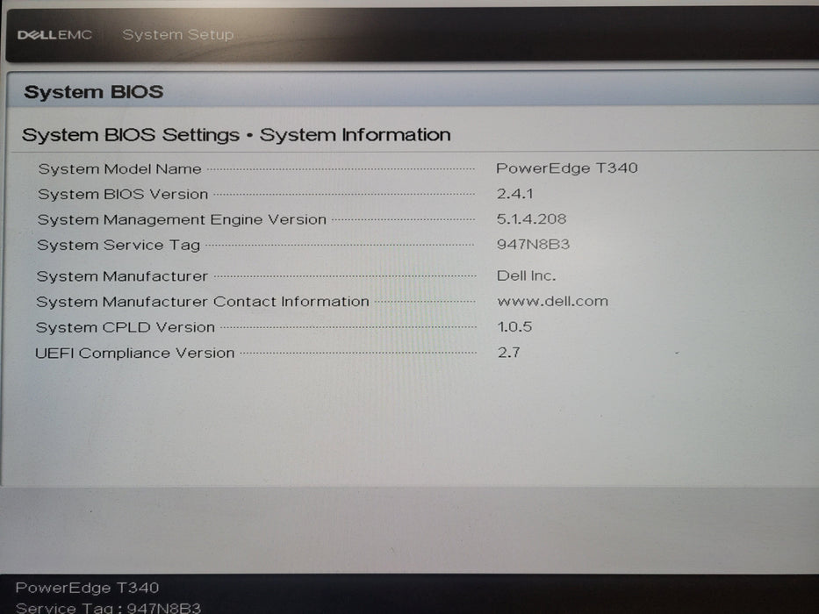Click the System Model Name label
The image size is (819, 614).
[119, 169]
